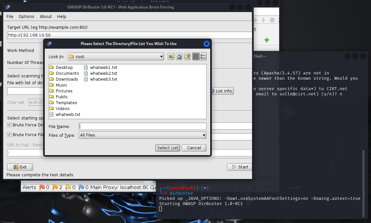Switch file dialog to List view
Screen dimensions: 371x223
coord(196,56)
